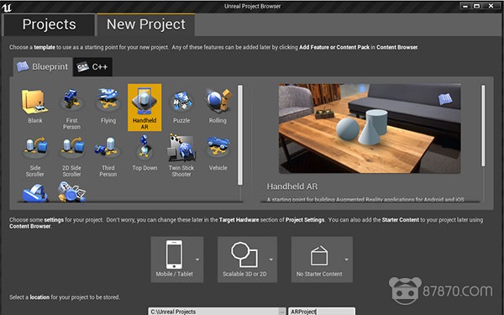The height and width of the screenshot is (315, 504).
Task: Select the Puzzle template
Action: pos(181,107)
